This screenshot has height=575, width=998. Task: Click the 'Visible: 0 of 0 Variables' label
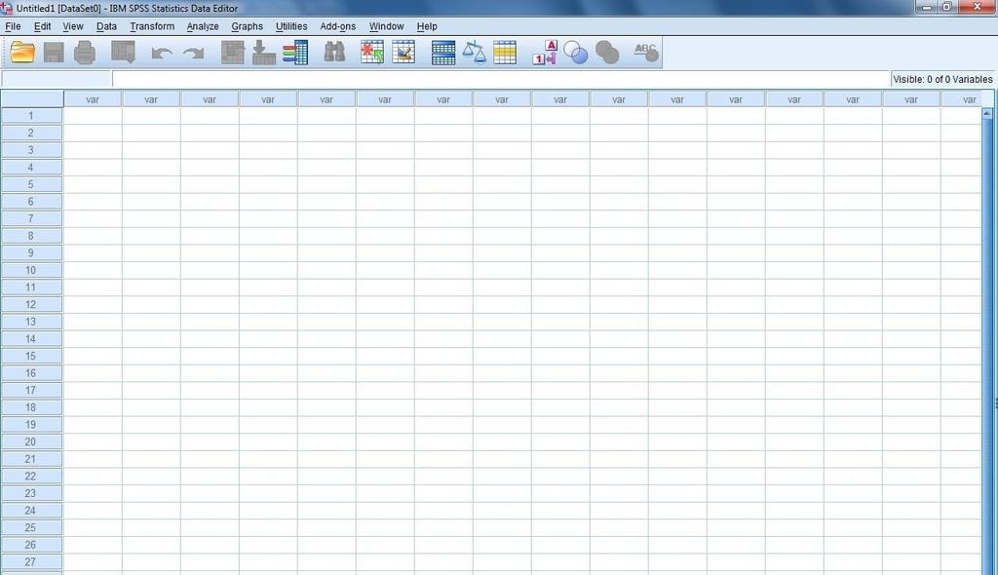pyautogui.click(x=942, y=79)
